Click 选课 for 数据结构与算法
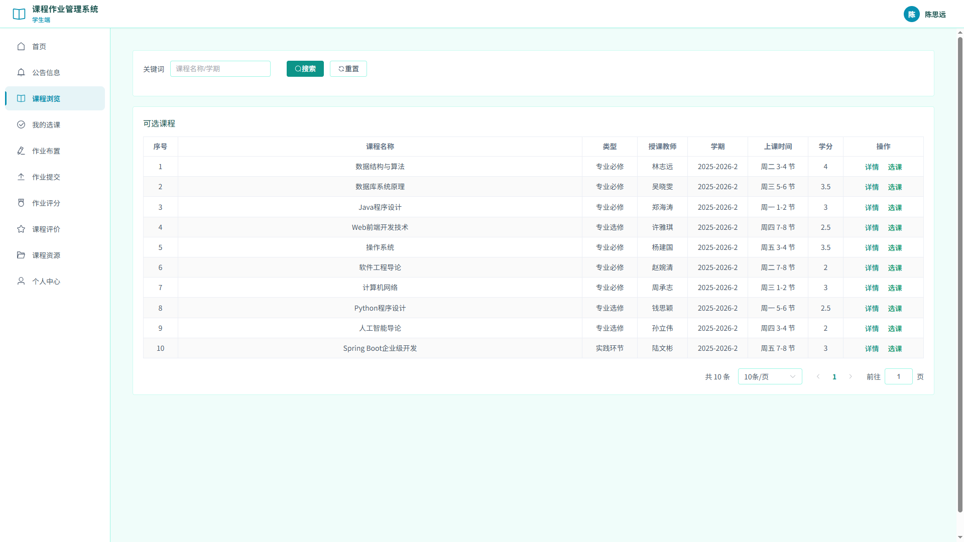The height and width of the screenshot is (542, 964). pyautogui.click(x=895, y=167)
